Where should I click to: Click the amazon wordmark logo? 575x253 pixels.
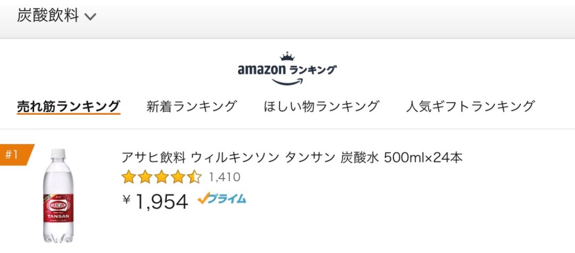click(261, 70)
